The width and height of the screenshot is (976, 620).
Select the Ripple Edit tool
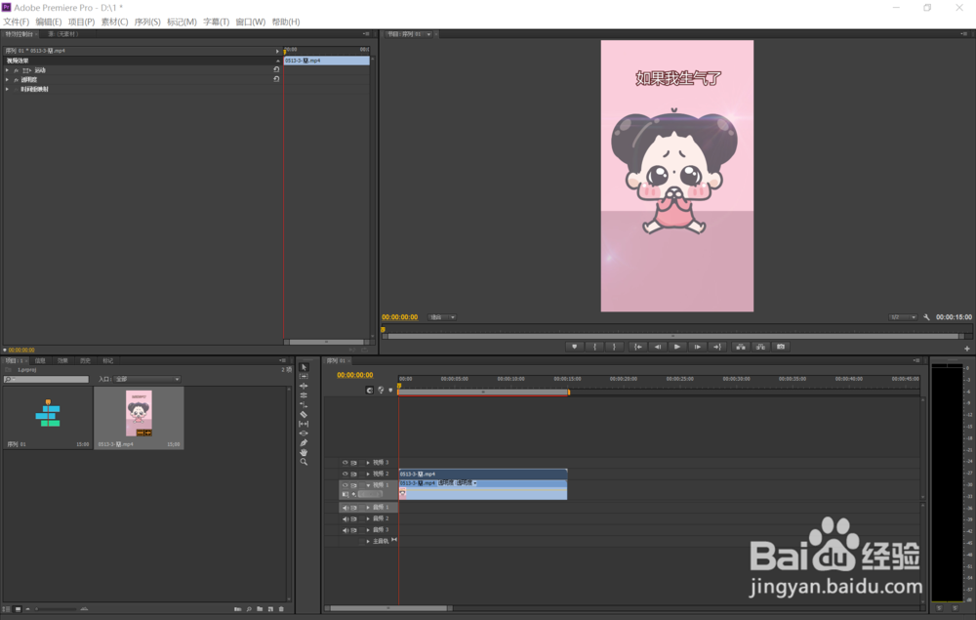(x=304, y=386)
